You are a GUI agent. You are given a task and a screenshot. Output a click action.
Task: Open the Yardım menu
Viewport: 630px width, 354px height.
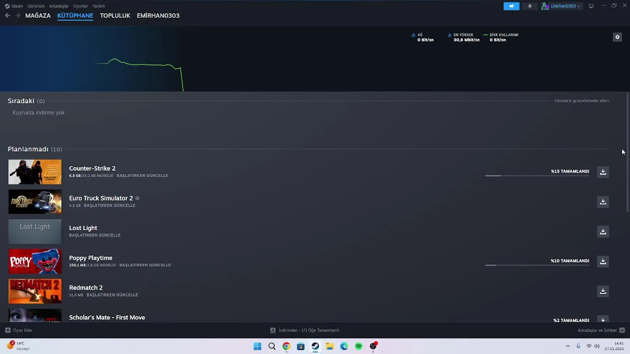98,6
